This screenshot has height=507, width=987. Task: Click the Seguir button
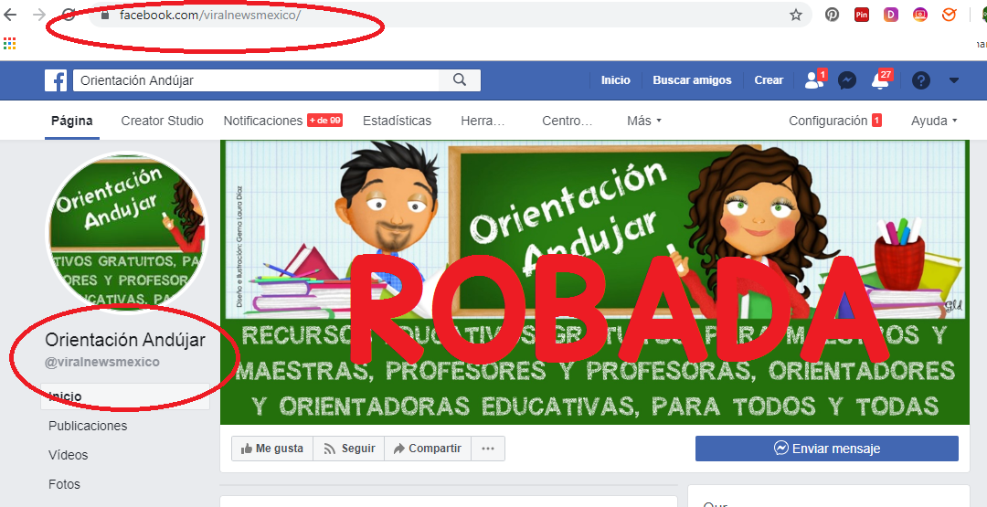(x=349, y=449)
